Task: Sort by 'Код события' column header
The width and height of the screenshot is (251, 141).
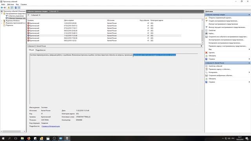Action: coord(144,20)
